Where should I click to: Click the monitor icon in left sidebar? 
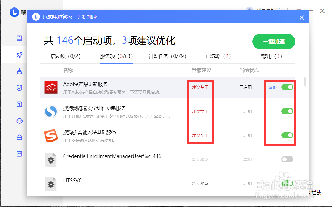[19, 38]
